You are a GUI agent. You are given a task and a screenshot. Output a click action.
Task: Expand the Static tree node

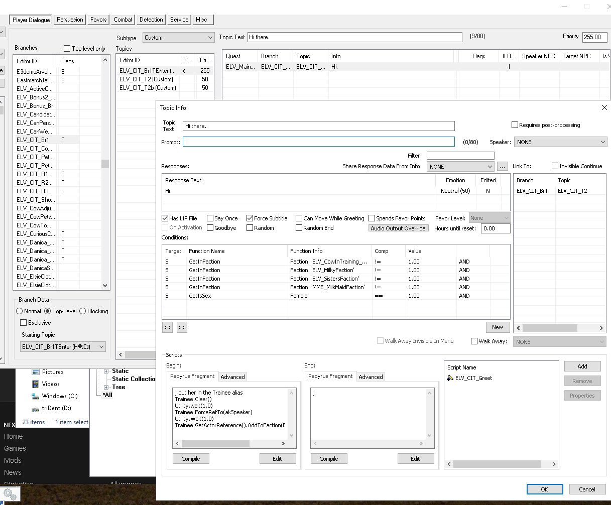click(x=106, y=371)
